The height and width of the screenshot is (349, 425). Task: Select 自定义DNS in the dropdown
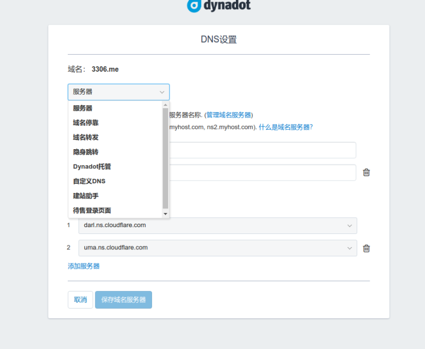[89, 181]
